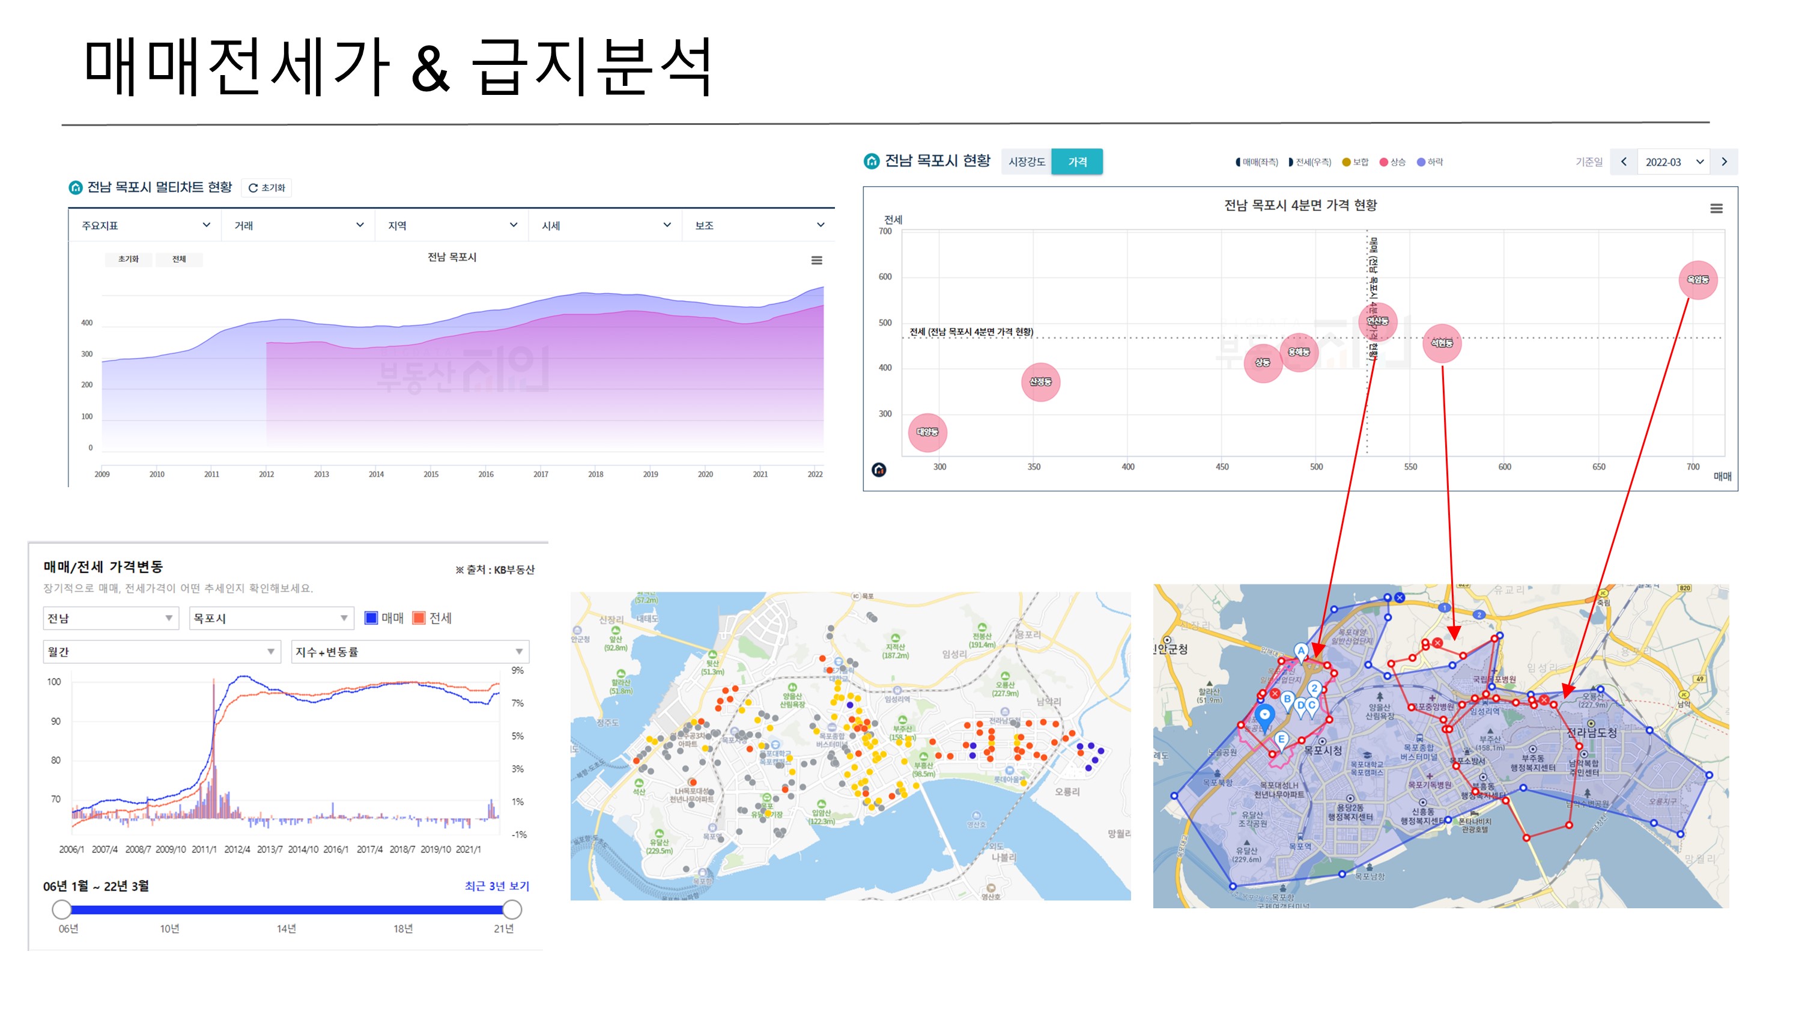This screenshot has width=1802, height=1014.
Task: Click the 전라남도청 label on boundary map
Action: tap(1591, 733)
